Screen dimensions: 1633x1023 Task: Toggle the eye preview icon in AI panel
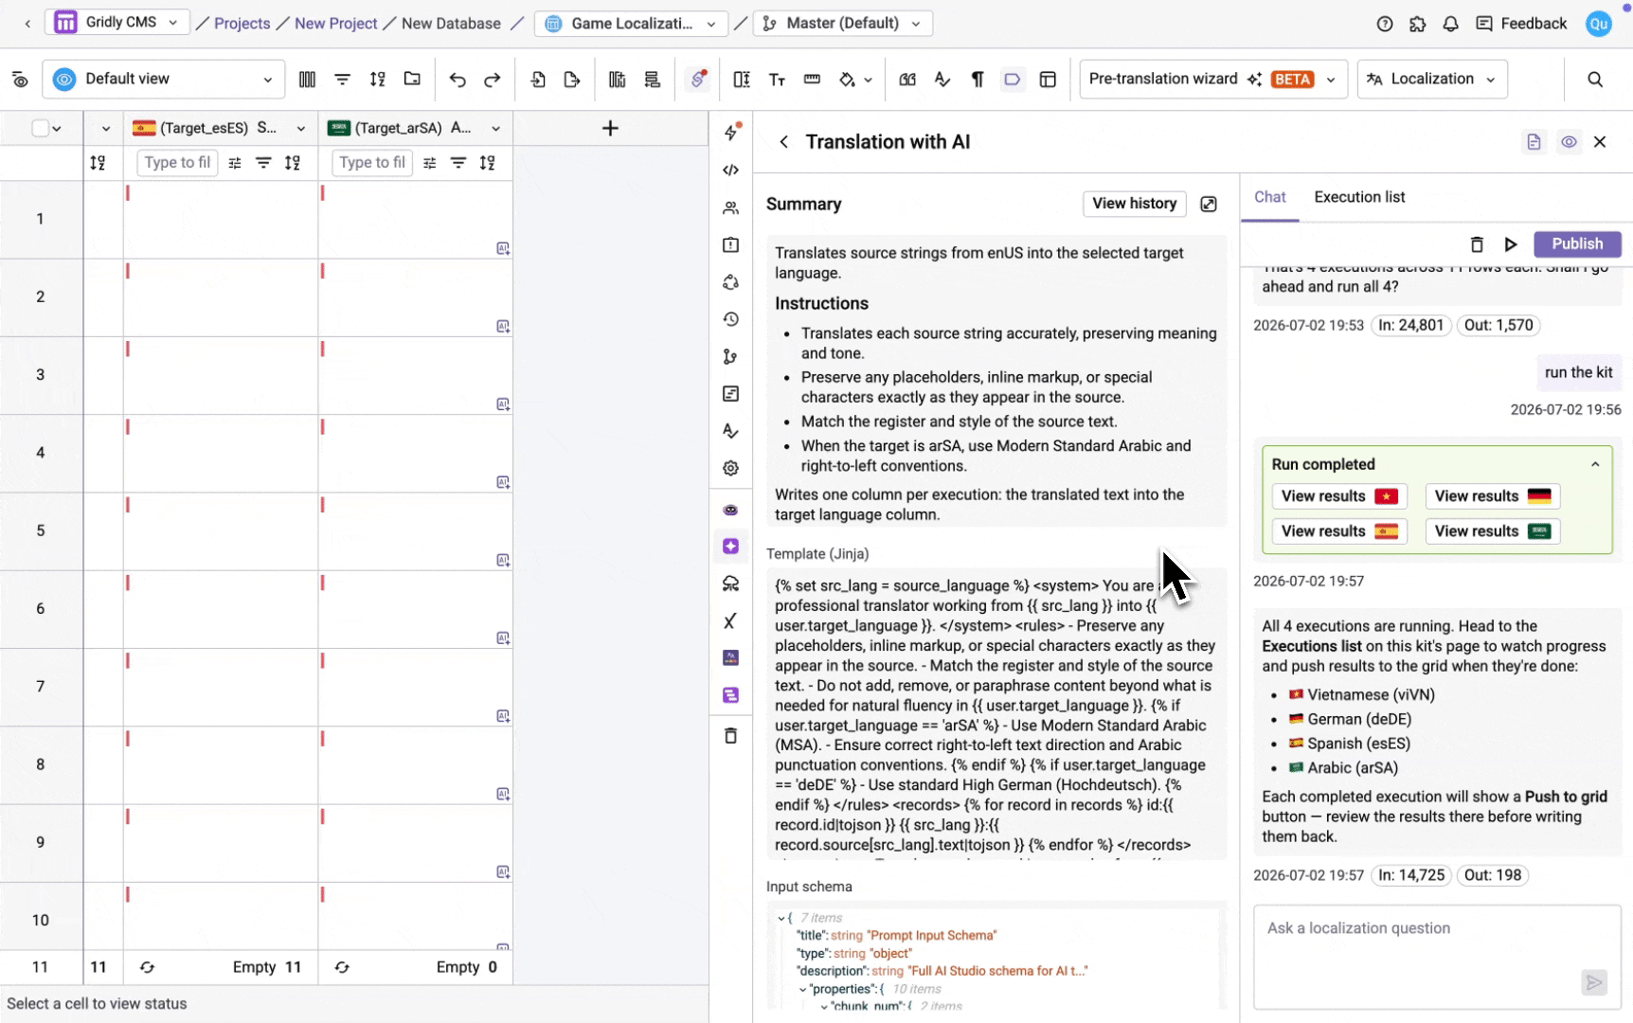point(1570,142)
